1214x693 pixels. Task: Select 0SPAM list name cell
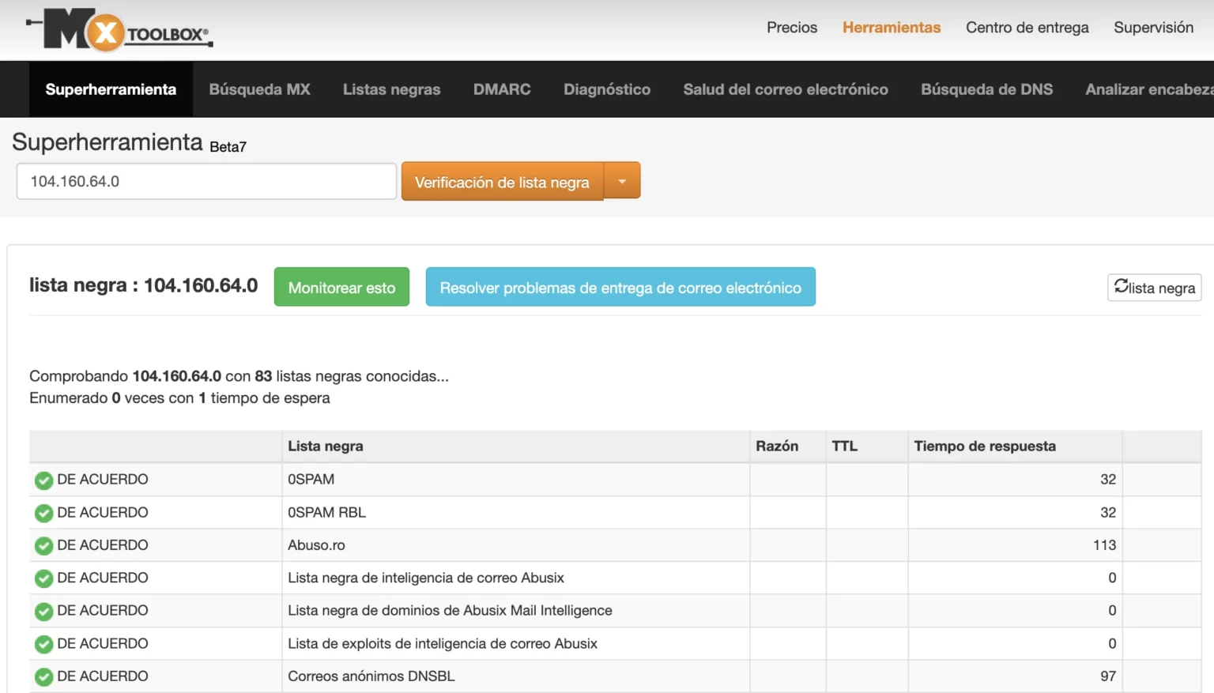point(311,480)
